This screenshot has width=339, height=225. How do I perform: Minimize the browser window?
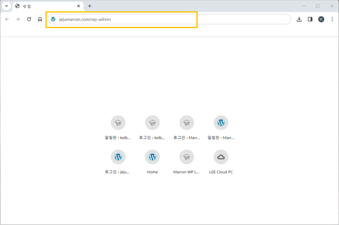[x=304, y=6]
